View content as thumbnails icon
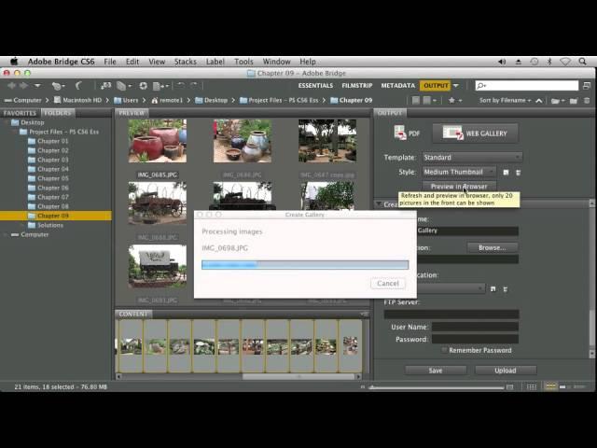 point(551,387)
